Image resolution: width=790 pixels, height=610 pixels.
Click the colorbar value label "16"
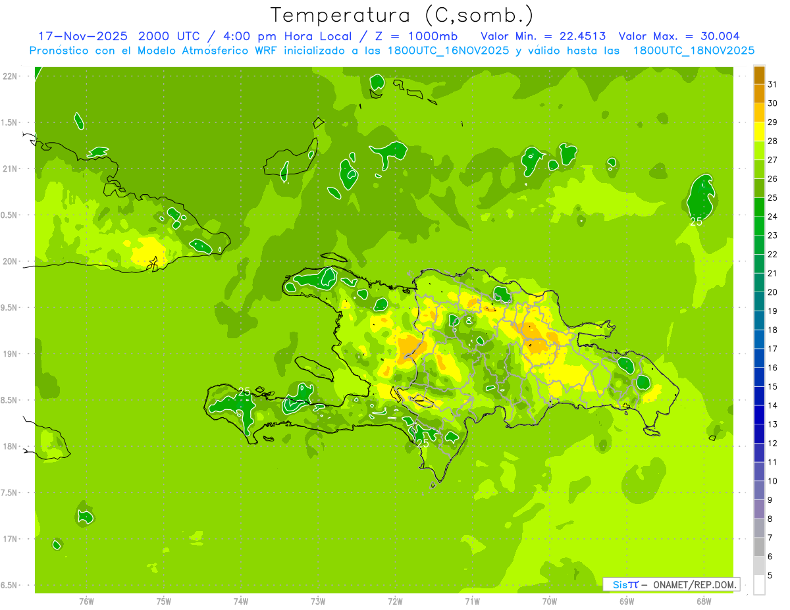773,368
